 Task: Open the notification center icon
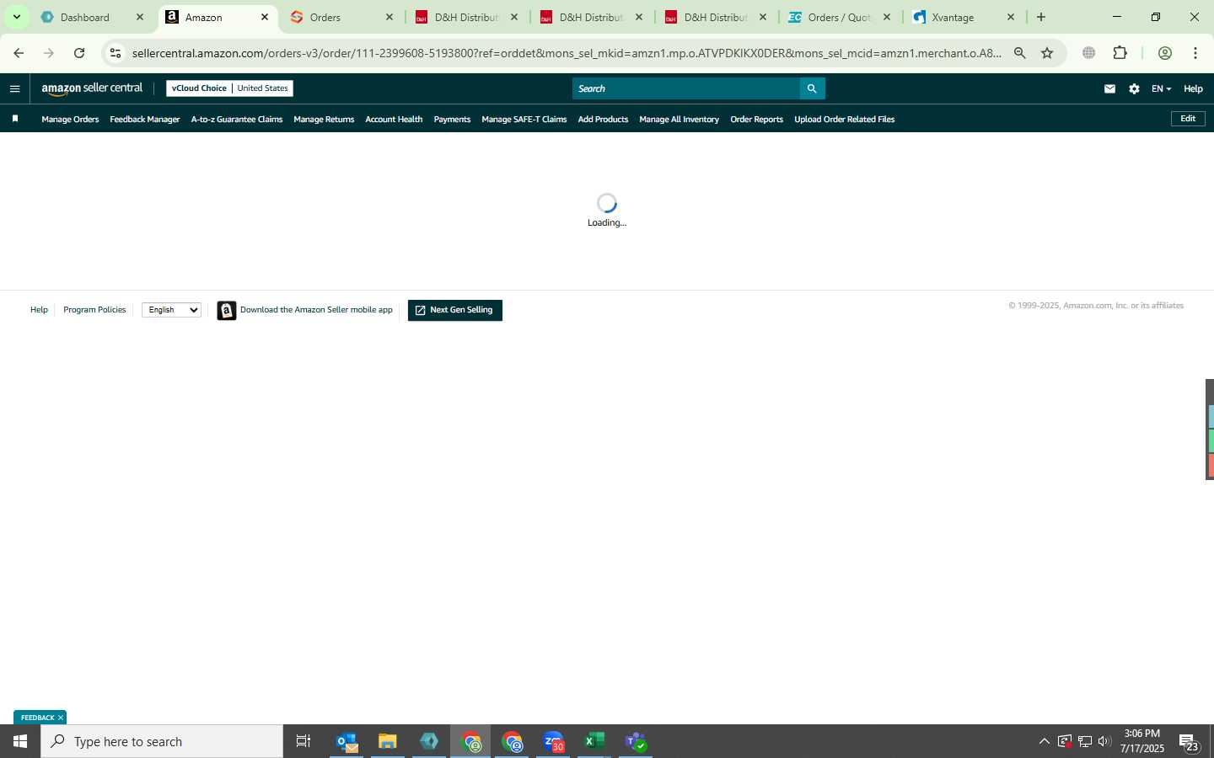tap(1189, 742)
